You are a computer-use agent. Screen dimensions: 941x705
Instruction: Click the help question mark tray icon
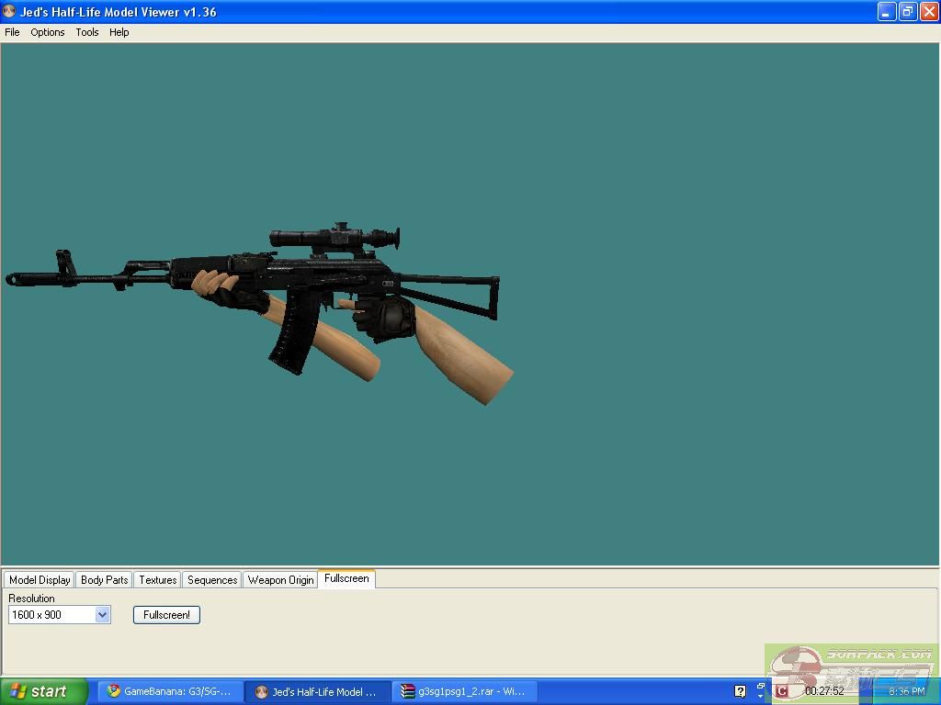click(740, 691)
